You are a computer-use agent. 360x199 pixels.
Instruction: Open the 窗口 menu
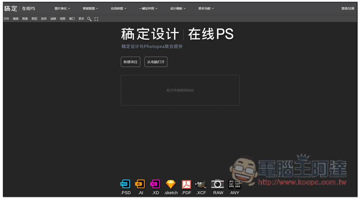[72, 19]
